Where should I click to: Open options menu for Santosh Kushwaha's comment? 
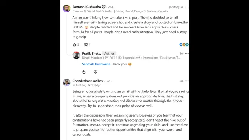click(187, 7)
